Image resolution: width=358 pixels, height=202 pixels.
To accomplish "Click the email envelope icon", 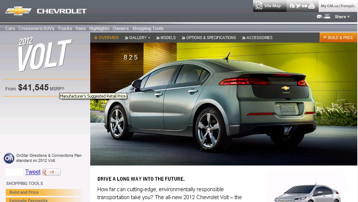I will [319, 17].
